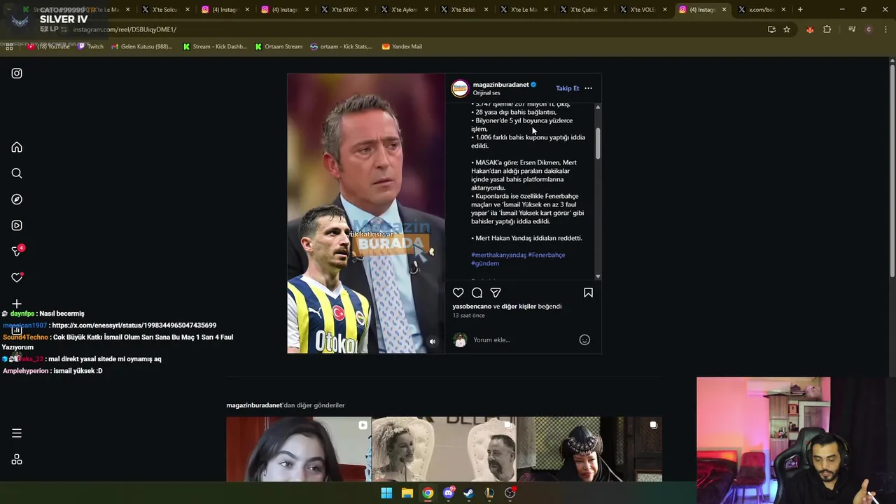
Task: Switch to the X'te Solcu browser tab
Action: (x=165, y=10)
